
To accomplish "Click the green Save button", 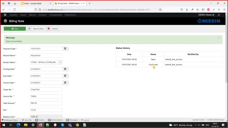I will (15, 28).
